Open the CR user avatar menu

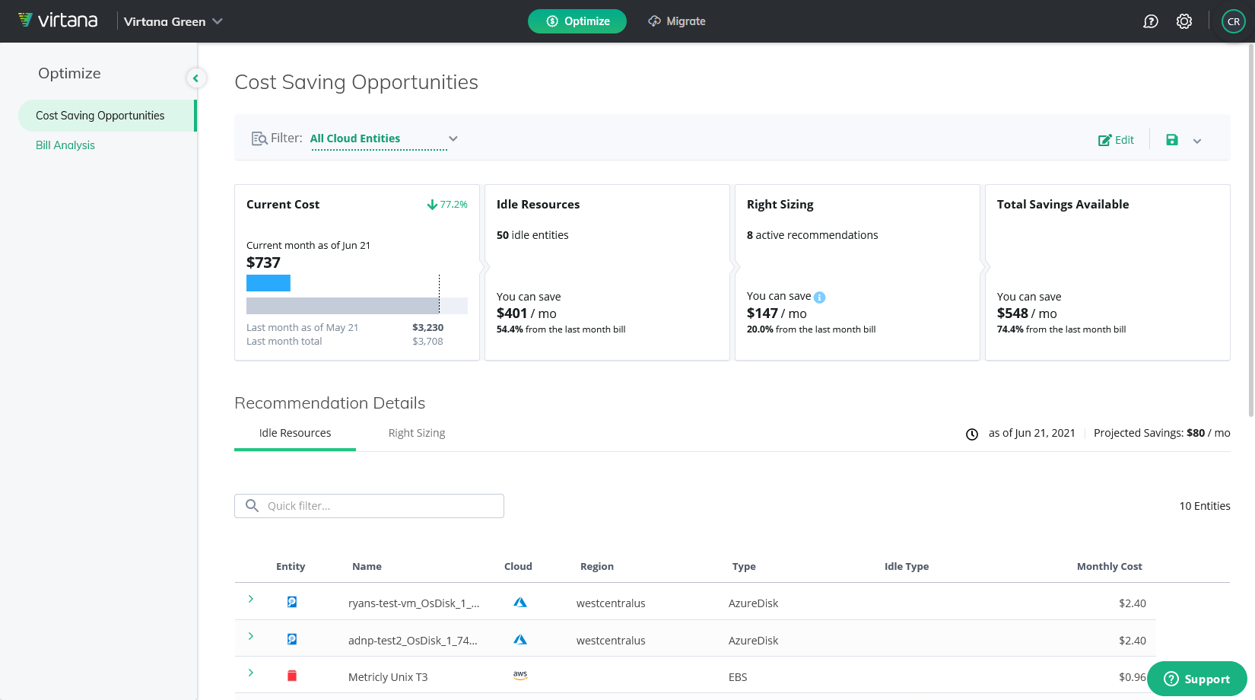click(1234, 21)
